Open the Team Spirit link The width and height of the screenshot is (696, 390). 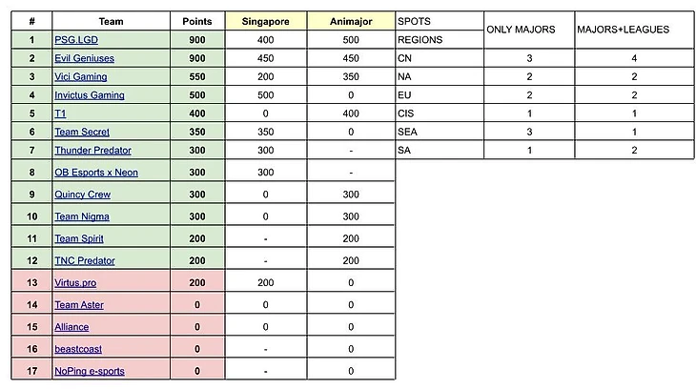point(79,238)
